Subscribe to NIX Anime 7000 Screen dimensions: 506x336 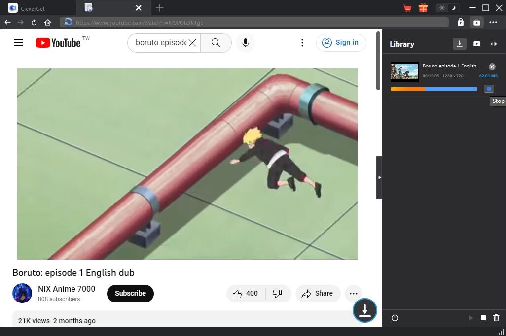pos(130,293)
